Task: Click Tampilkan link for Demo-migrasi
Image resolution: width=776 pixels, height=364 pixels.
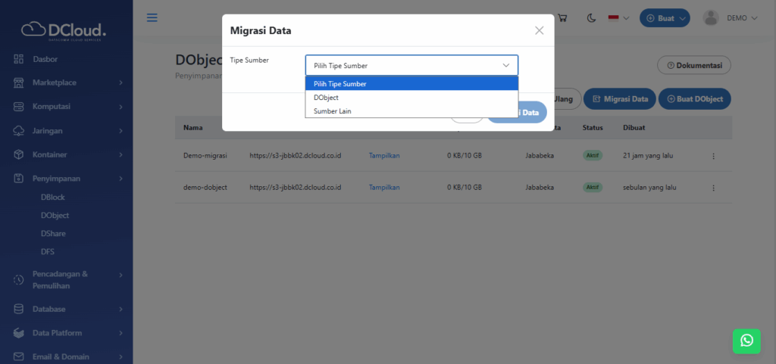Action: [383, 156]
